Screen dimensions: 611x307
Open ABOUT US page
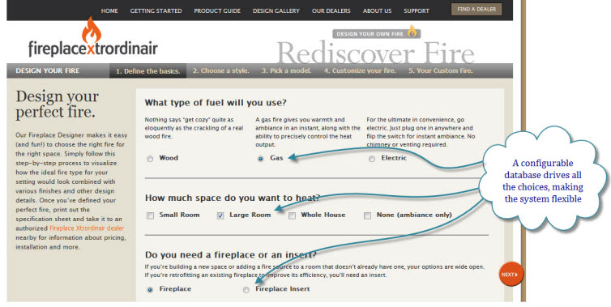coord(377,11)
